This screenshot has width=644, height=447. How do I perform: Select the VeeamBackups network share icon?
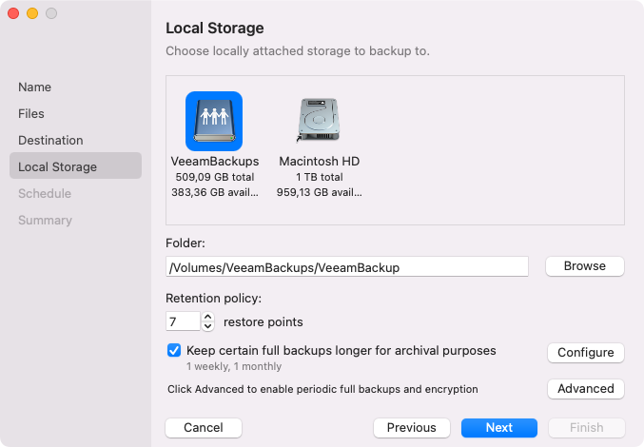214,120
